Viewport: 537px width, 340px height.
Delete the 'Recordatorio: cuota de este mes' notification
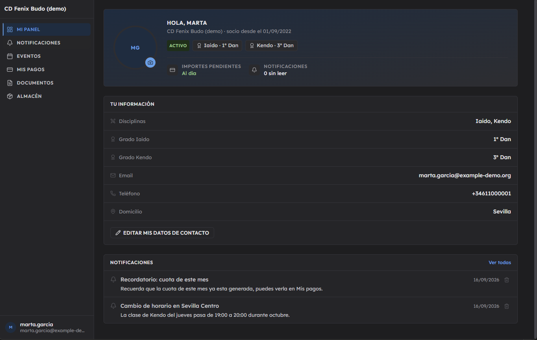(507, 280)
